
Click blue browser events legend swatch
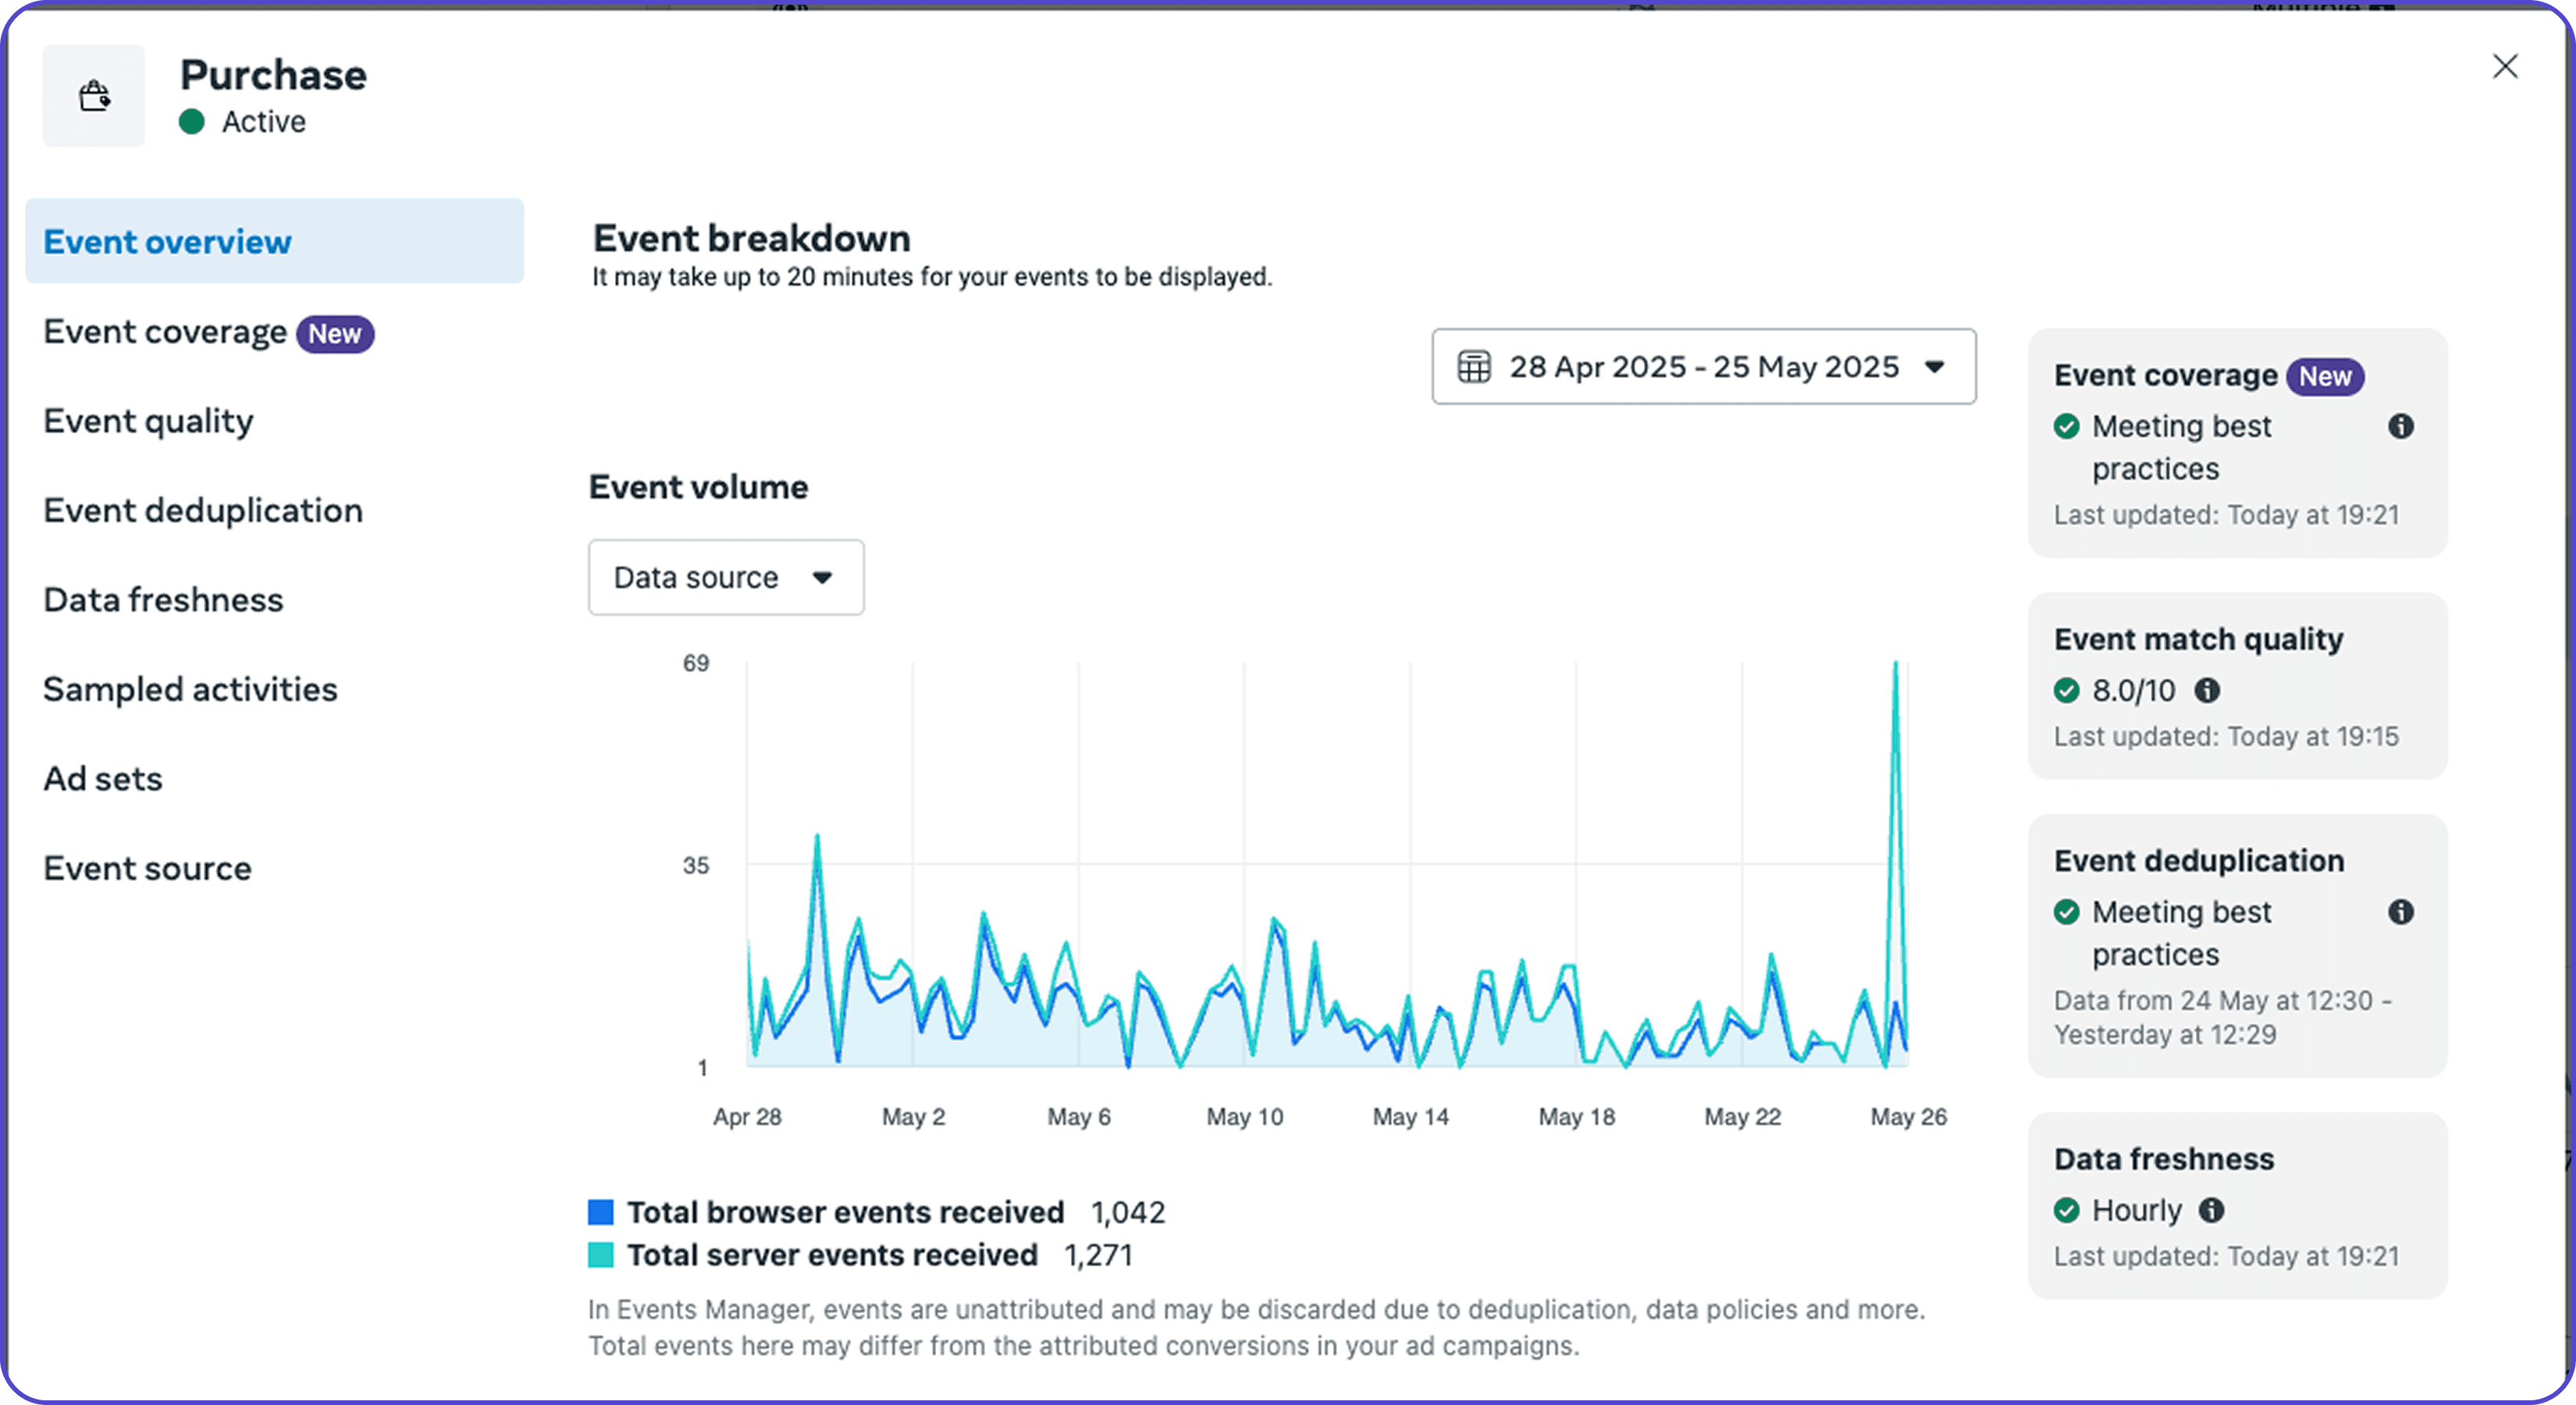[x=600, y=1213]
